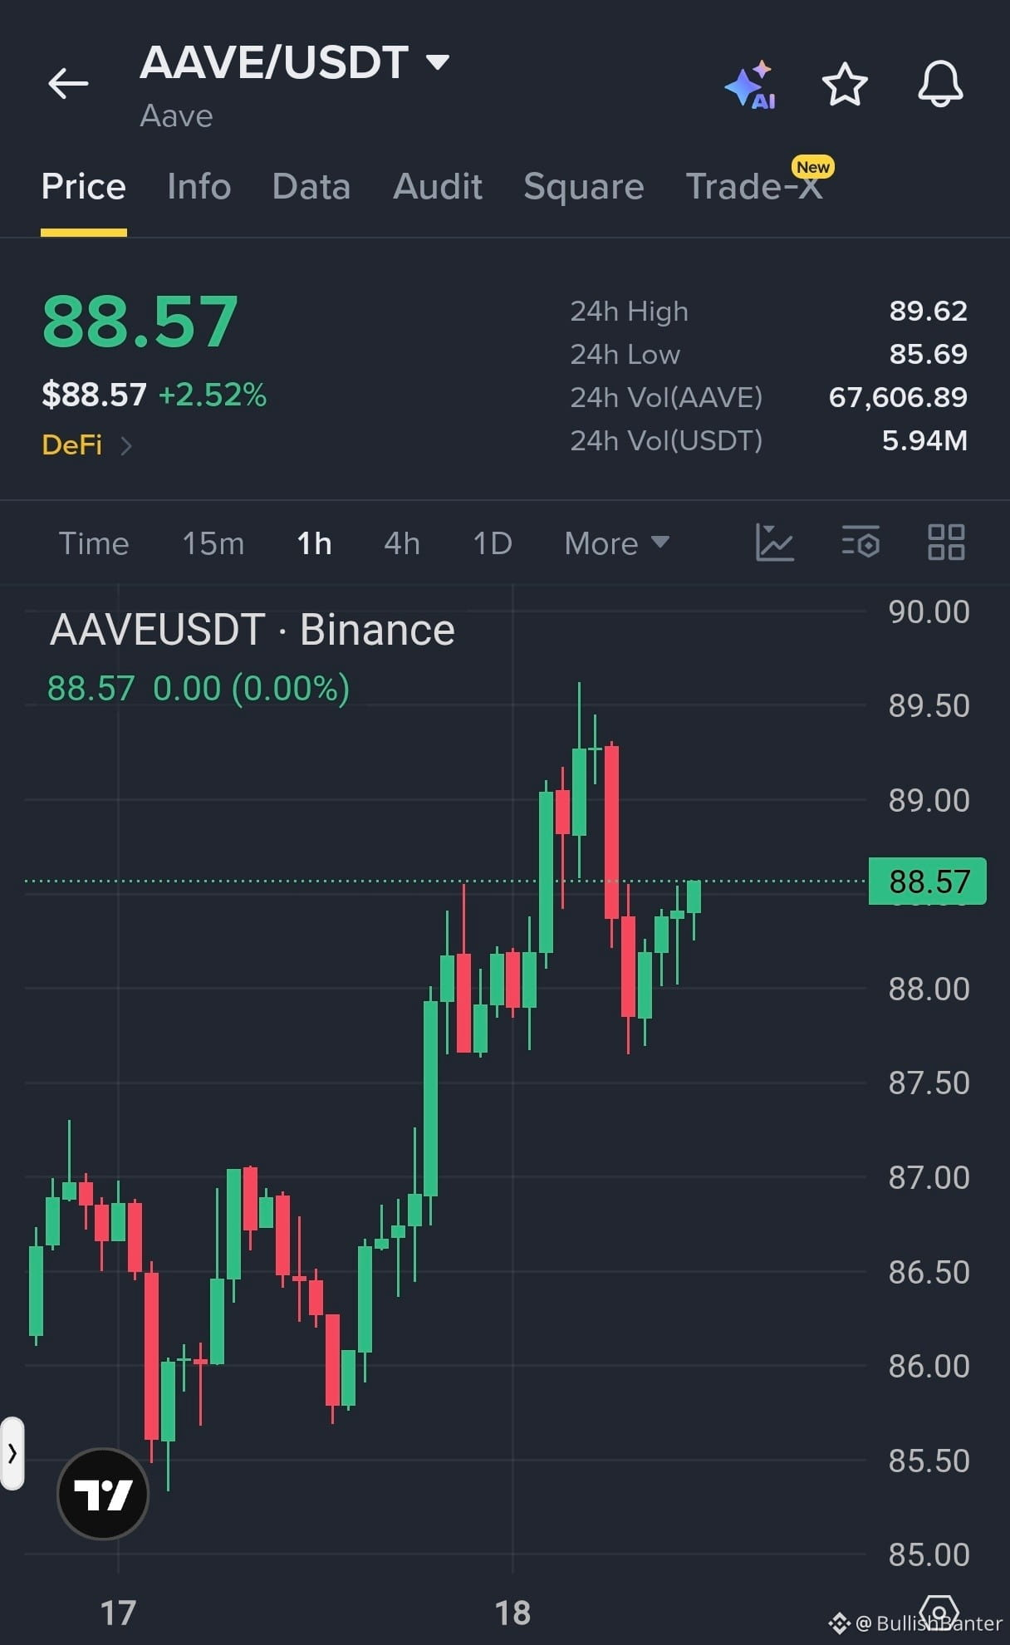Image resolution: width=1010 pixels, height=1645 pixels.
Task: Select the 15m interval
Action: tap(213, 543)
